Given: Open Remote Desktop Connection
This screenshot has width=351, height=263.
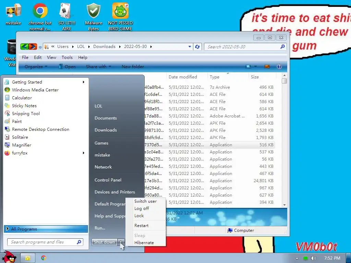Looking at the screenshot, I should tap(46, 129).
